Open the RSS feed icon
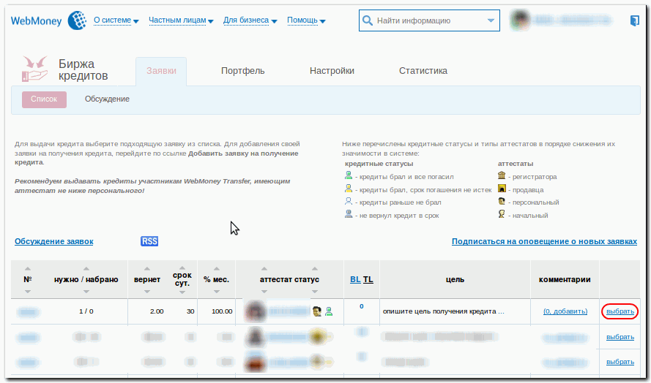The width and height of the screenshot is (651, 383). [x=149, y=241]
